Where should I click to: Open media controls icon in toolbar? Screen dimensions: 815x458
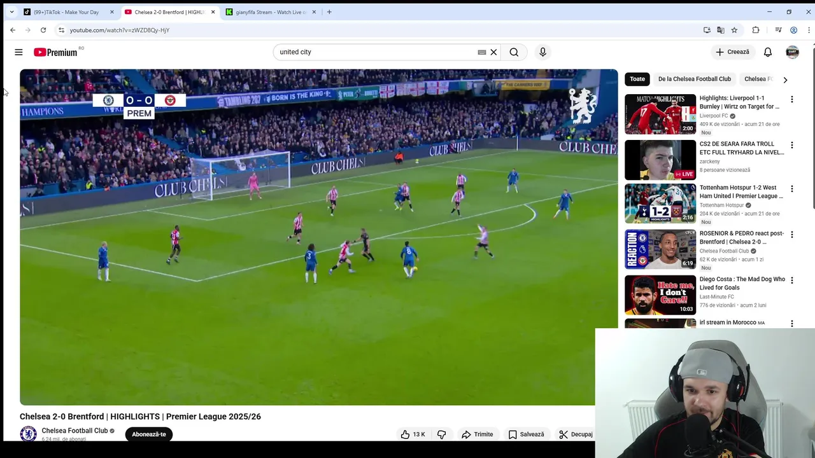(778, 30)
